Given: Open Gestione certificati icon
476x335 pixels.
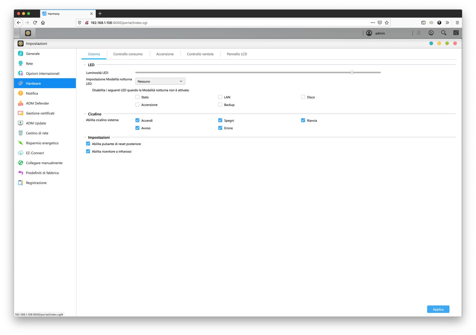Looking at the screenshot, I should (21, 113).
